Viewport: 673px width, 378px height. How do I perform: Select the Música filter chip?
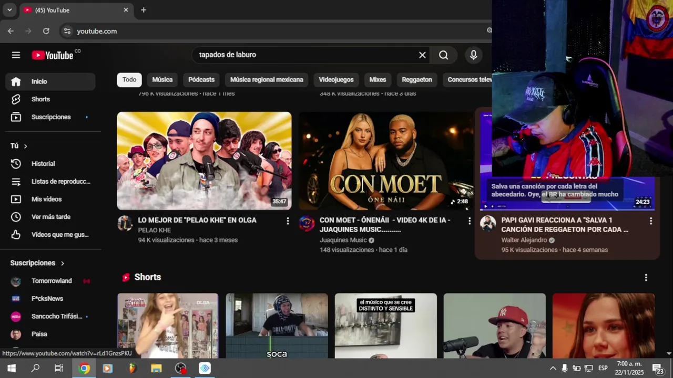coord(162,80)
